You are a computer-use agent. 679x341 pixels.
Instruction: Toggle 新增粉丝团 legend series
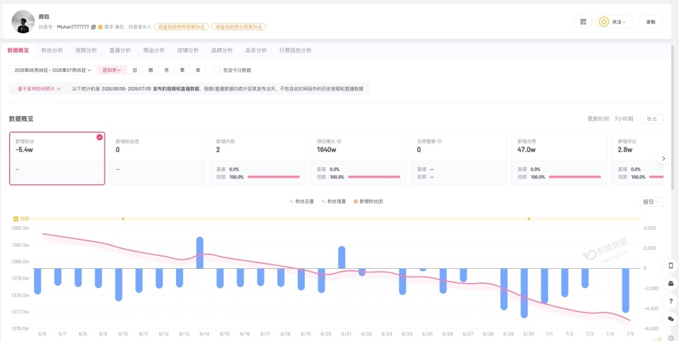click(368, 202)
